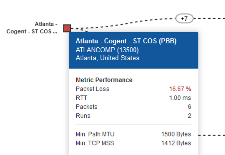
Task: Click the dashed path link beside 1500 Bytes
Action: pyautogui.click(x=212, y=135)
